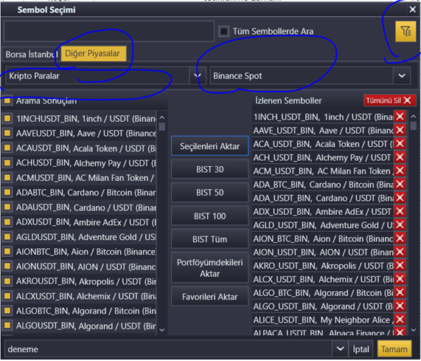
Task: Click the symbol search input field
Action: 109,31
